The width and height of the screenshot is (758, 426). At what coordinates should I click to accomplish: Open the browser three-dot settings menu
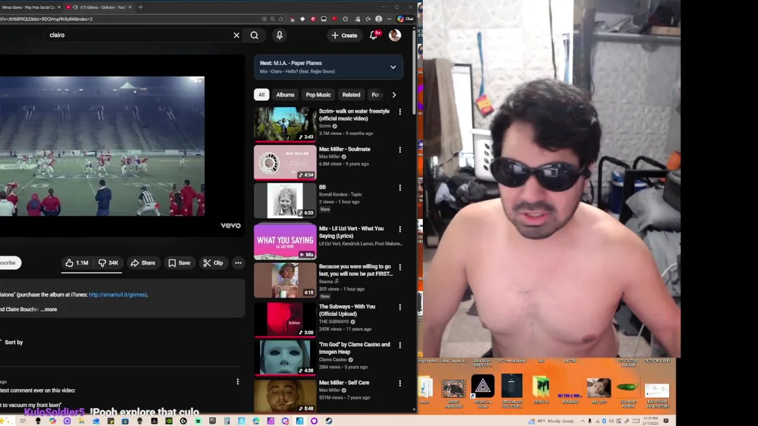[389, 19]
